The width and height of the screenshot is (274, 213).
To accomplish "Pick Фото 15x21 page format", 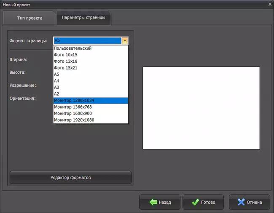I will [91, 68].
